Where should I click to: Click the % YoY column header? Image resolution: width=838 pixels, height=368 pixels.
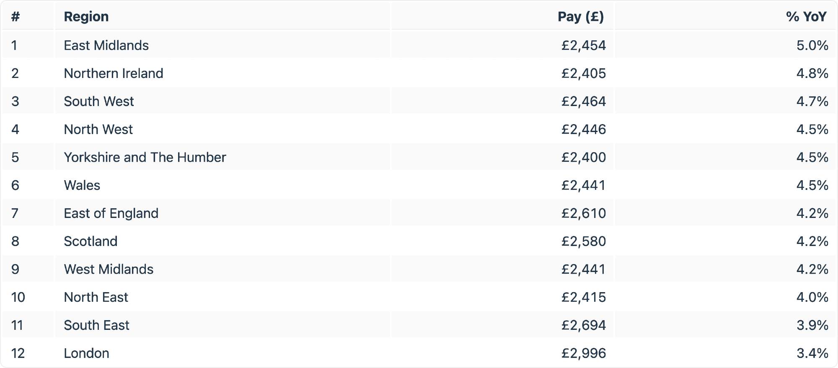[806, 17]
